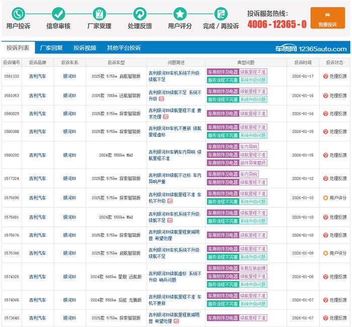Switch to the 厂家回复 tab
This screenshot has width=352, height=327.
point(51,48)
